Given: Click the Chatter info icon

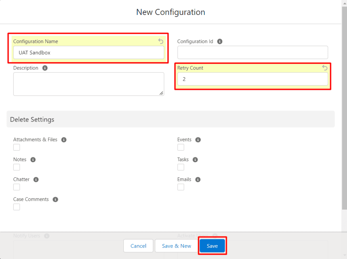Looking at the screenshot, I should (x=36, y=179).
